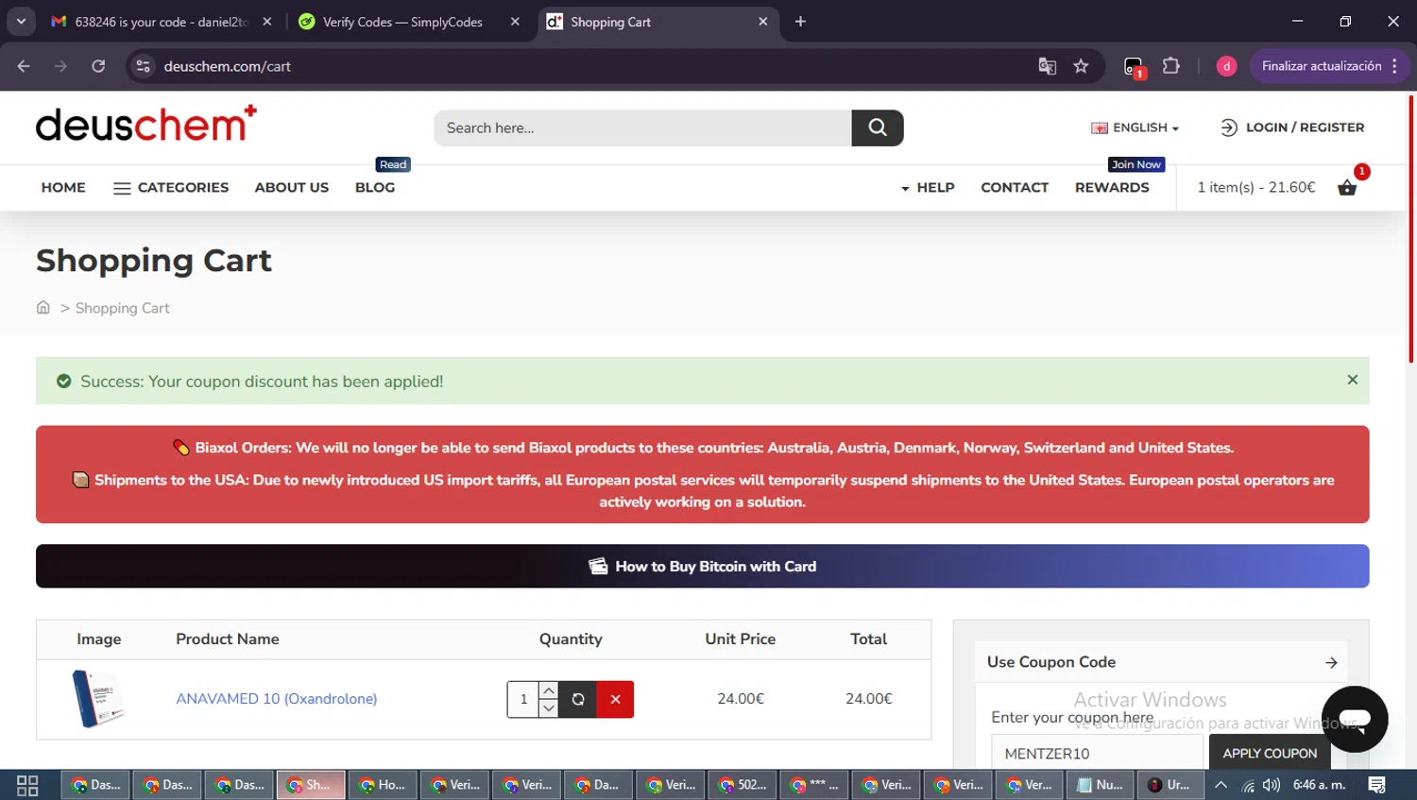Refresh quantity for ANAVAMED 10

(x=578, y=699)
